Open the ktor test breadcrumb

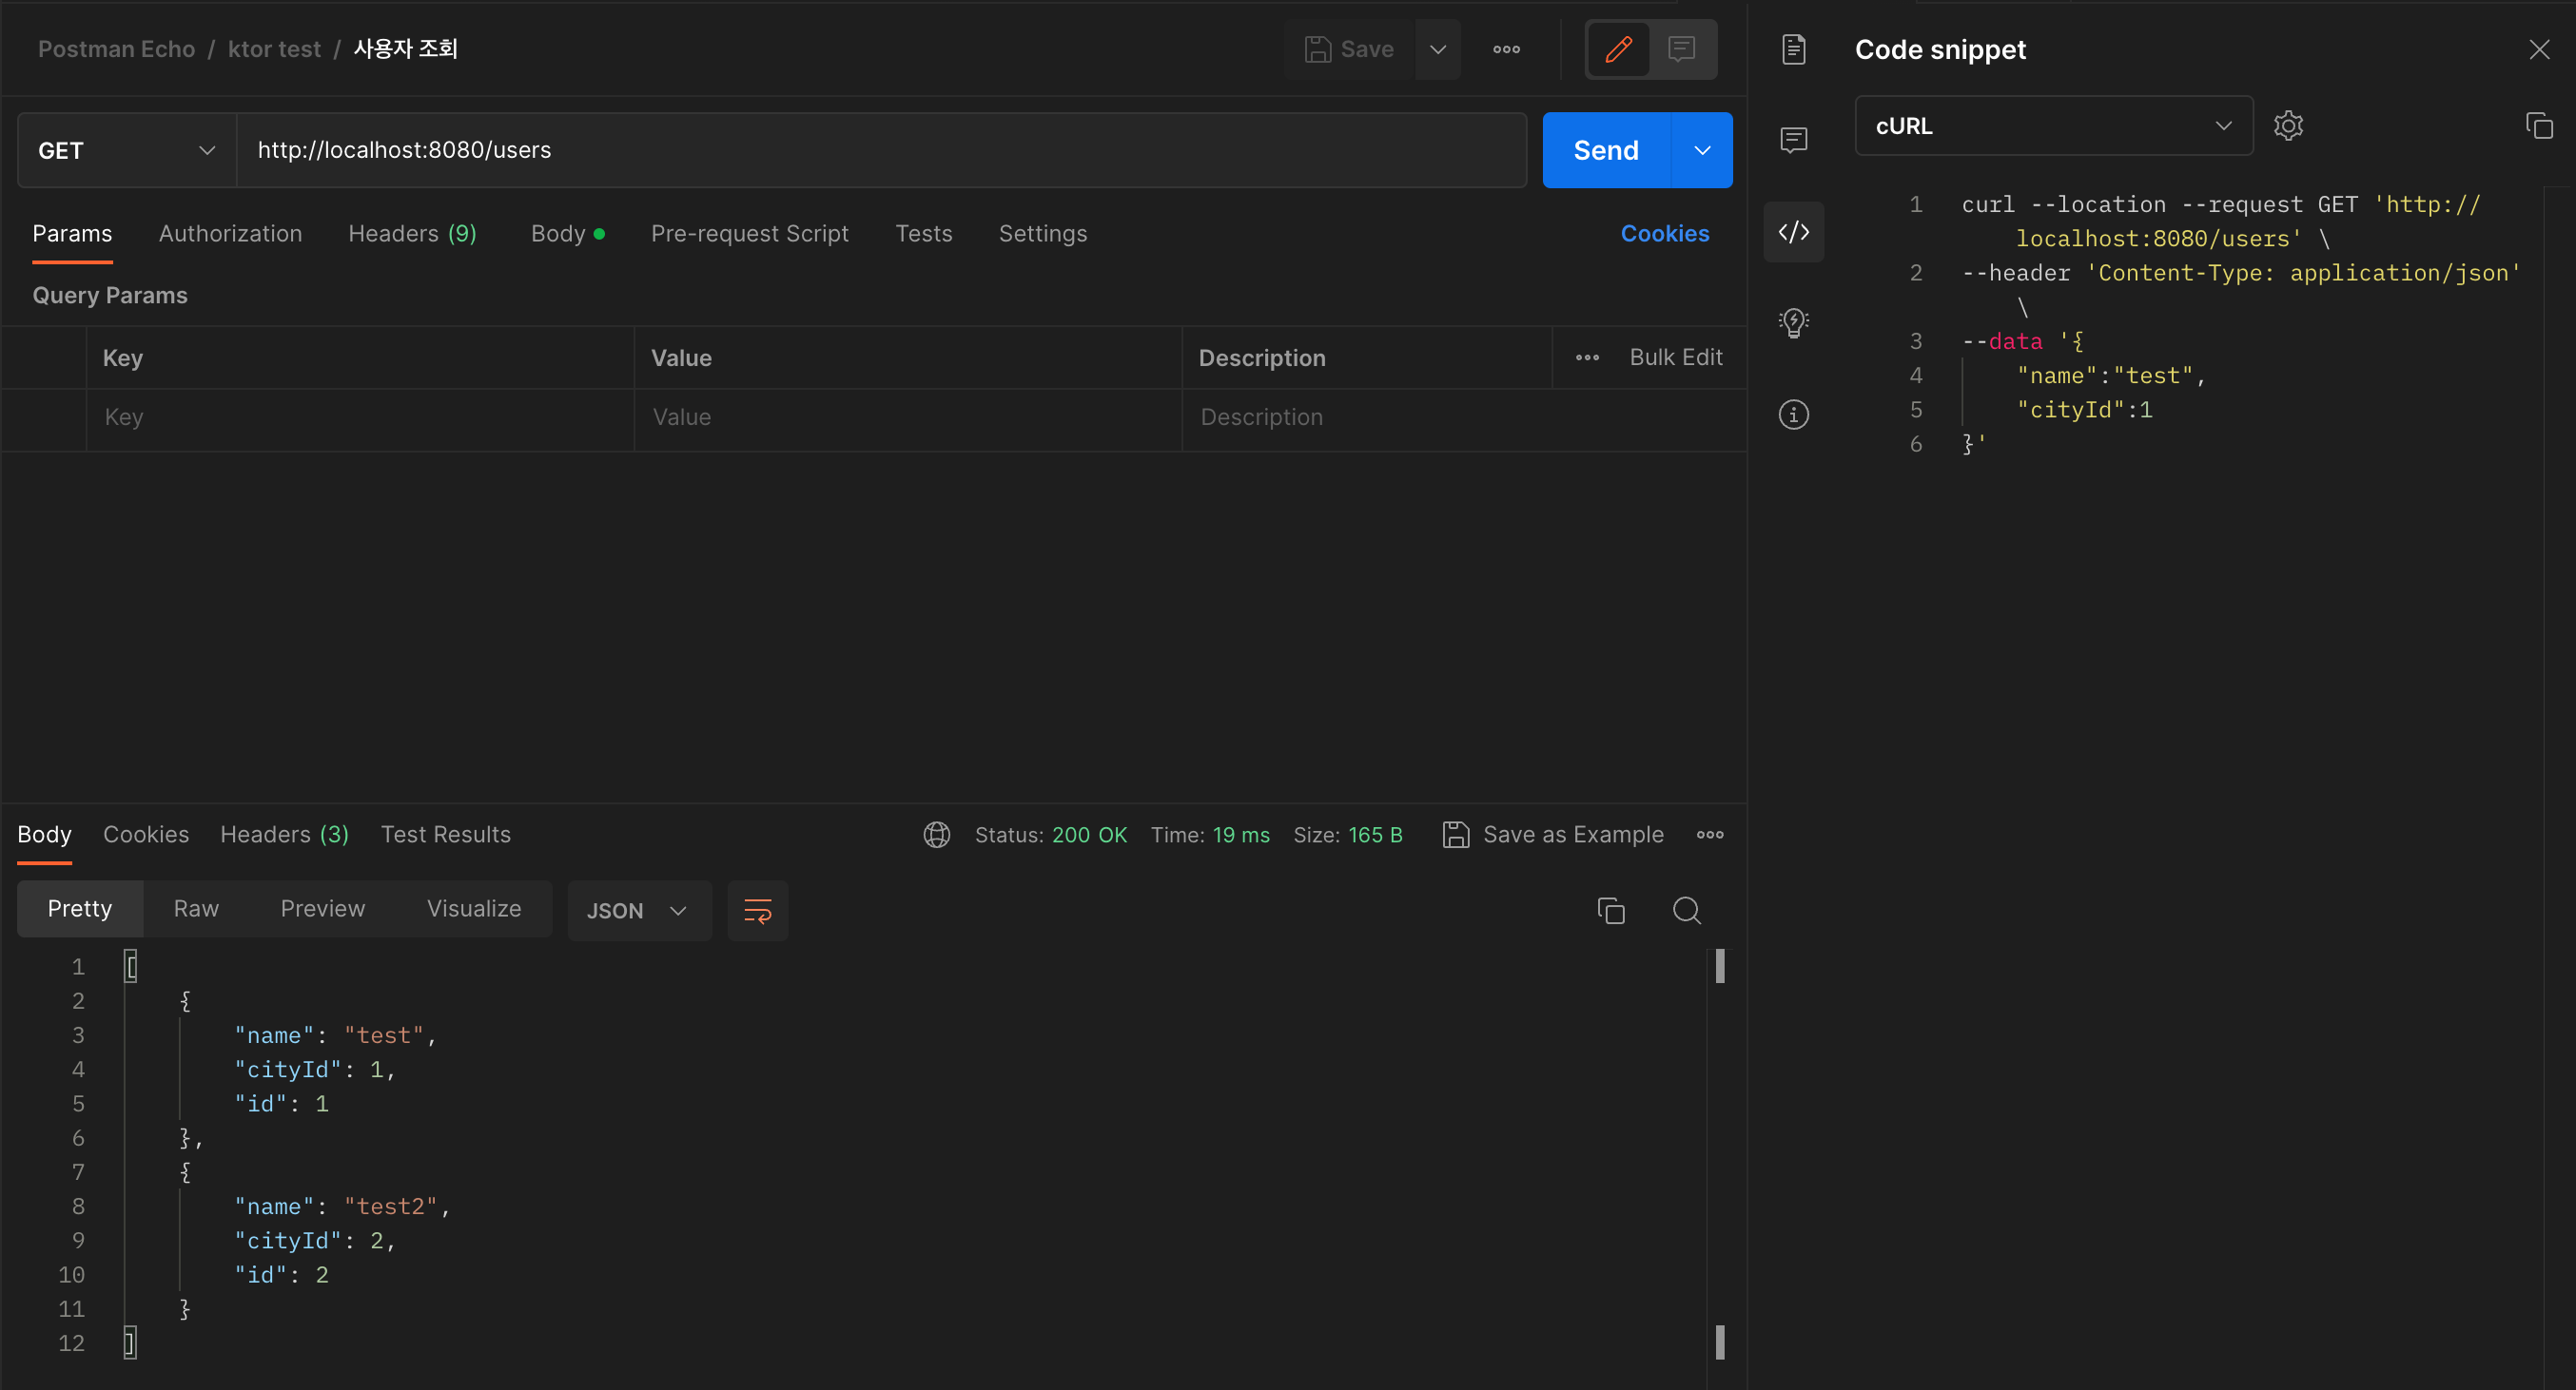[x=274, y=49]
